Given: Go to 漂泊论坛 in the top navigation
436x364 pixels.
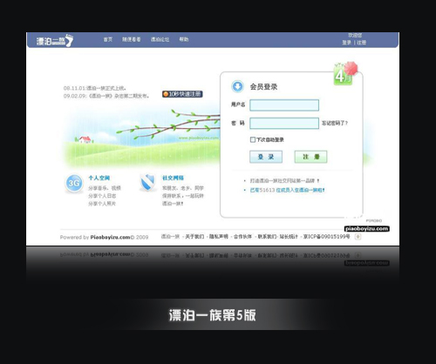Looking at the screenshot, I should [x=160, y=39].
